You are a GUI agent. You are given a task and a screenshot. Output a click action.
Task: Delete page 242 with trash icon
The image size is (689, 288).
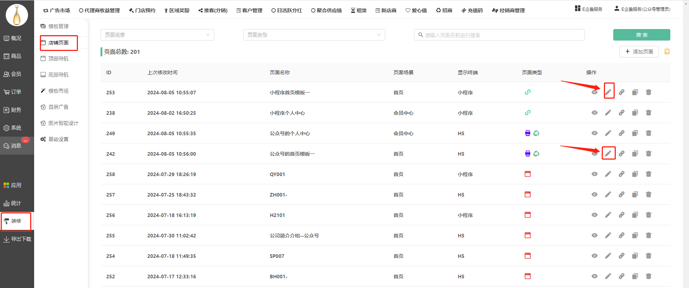(648, 154)
